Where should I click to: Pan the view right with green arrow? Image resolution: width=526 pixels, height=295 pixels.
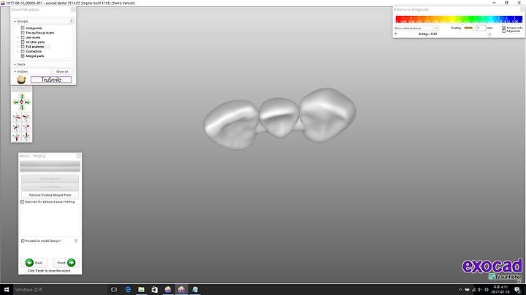[x=28, y=102]
